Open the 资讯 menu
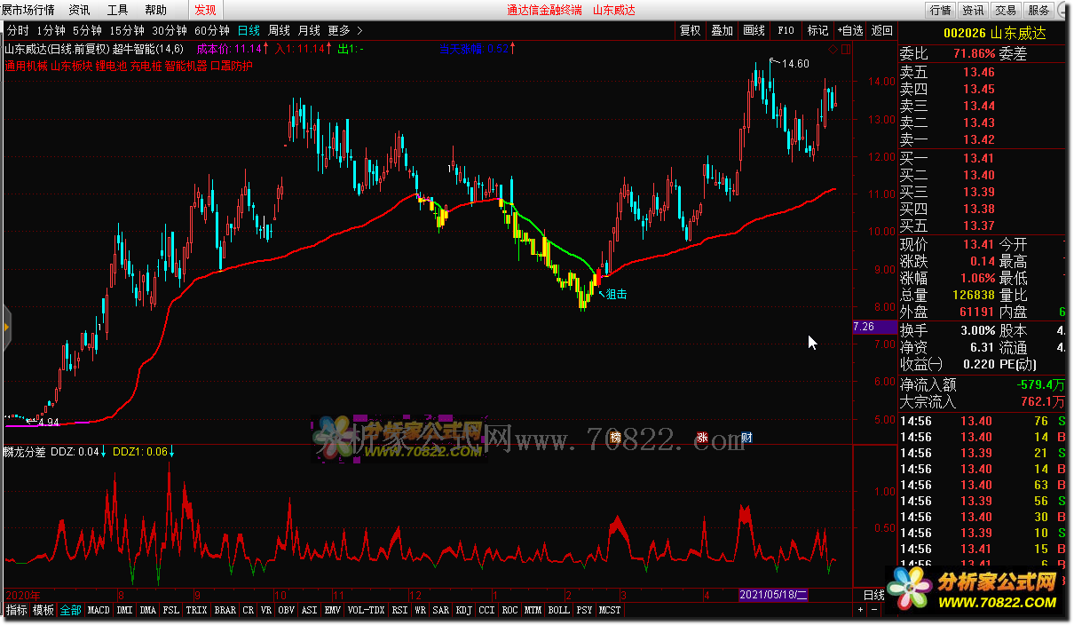 click(x=79, y=10)
